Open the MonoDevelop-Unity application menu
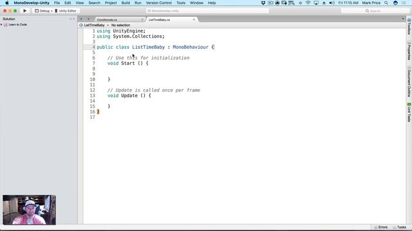412x231 pixels. pyautogui.click(x=32, y=3)
